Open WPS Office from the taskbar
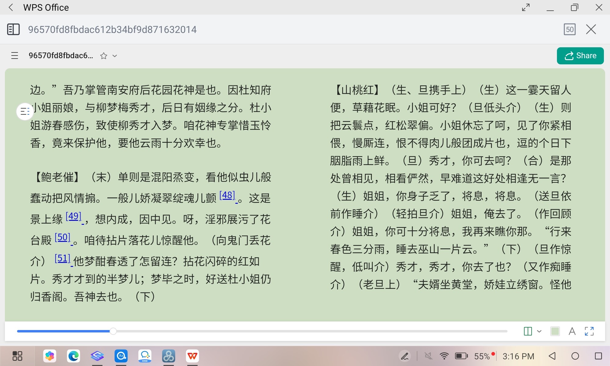 pos(192,356)
